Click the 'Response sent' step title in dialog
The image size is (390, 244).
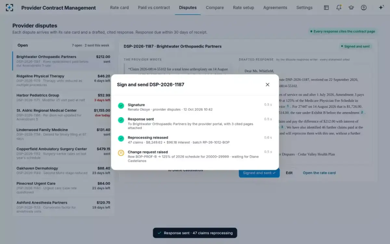point(141,119)
